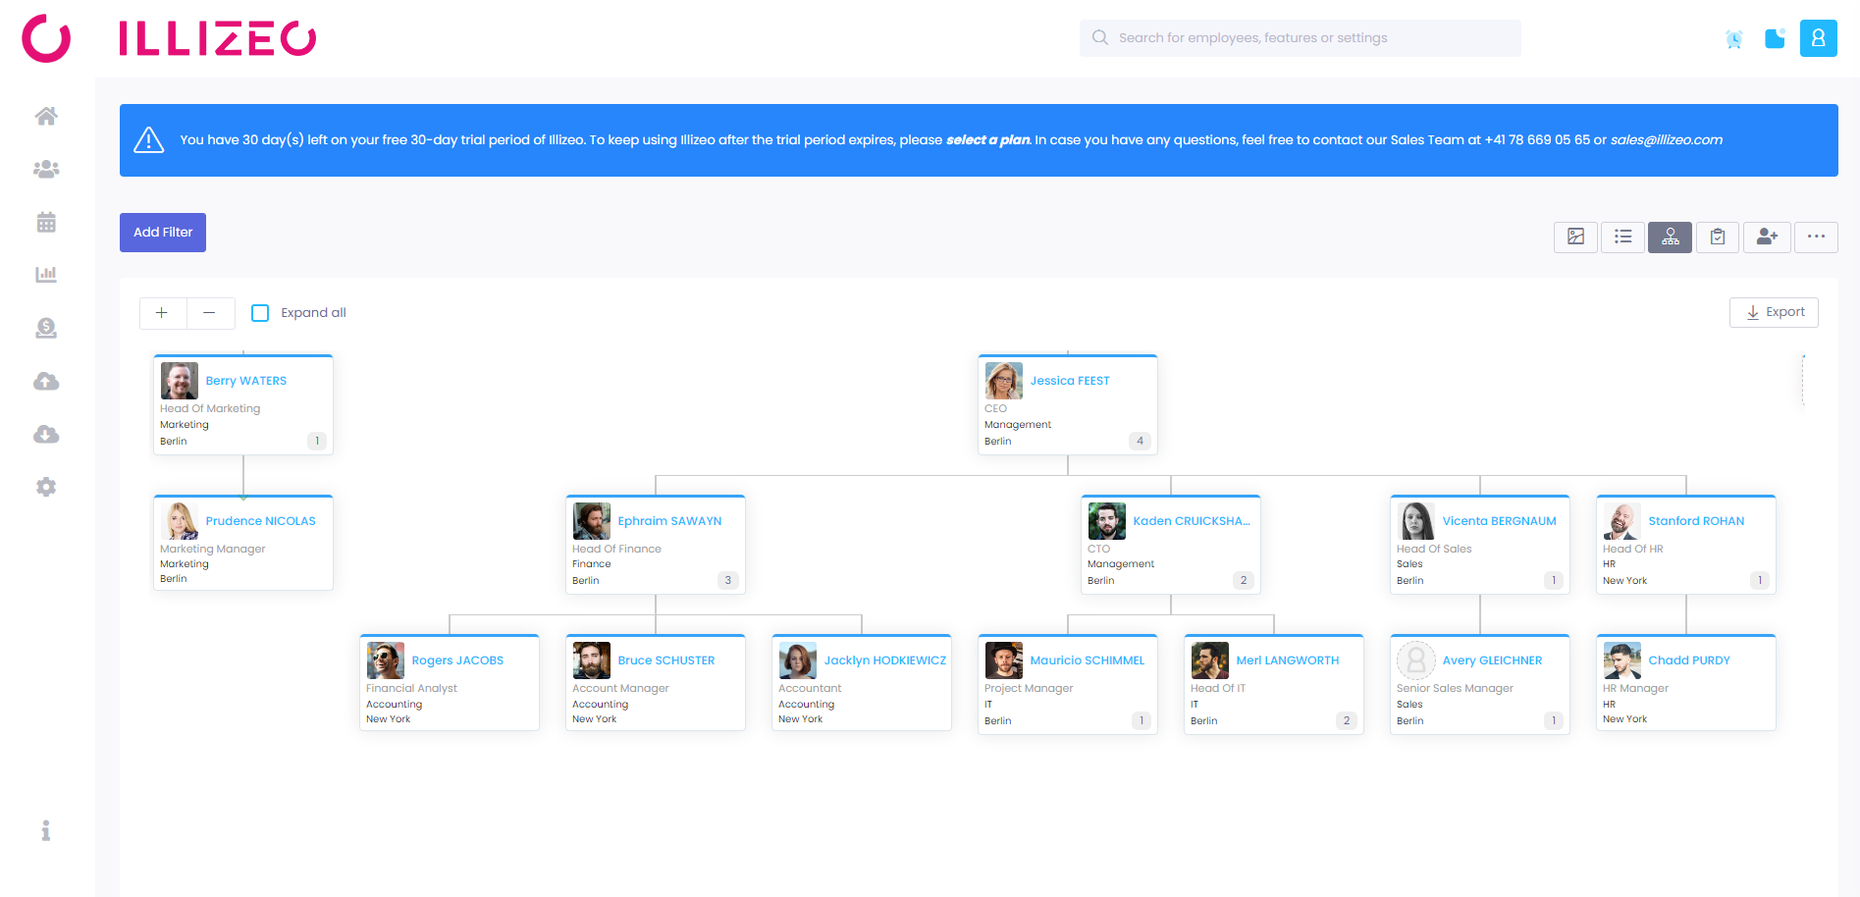Open the Employees group sidebar icon
Viewport: 1860px width, 897px height.
point(46,169)
